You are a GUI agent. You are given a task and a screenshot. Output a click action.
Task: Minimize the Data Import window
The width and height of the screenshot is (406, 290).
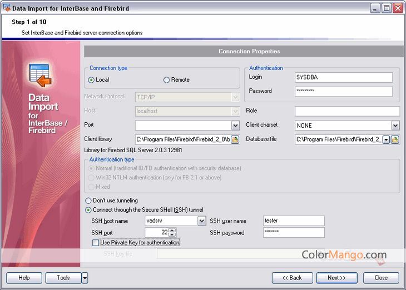(x=375, y=8)
